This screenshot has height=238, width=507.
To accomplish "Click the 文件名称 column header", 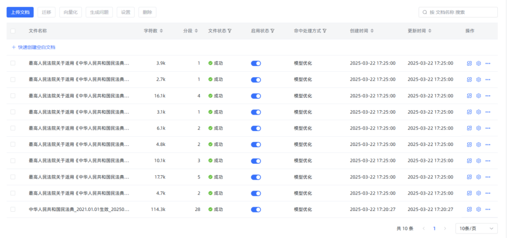I will tap(38, 31).
